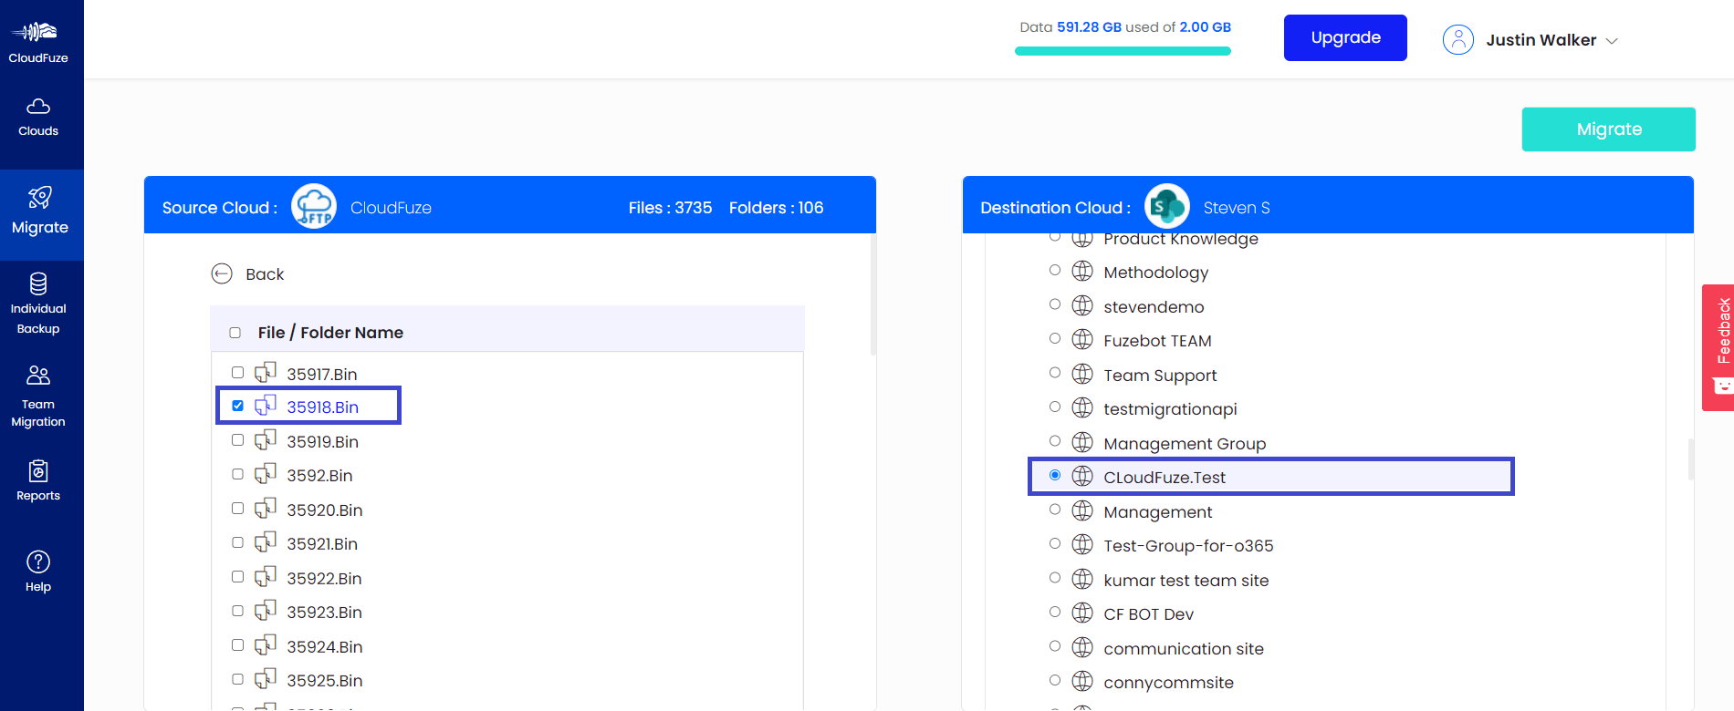Open Individual Backup database icon
Viewport: 1734px width, 711px height.
coord(38,283)
